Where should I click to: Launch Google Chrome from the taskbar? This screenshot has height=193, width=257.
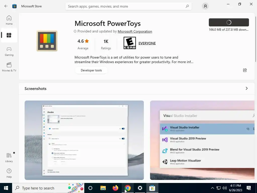coord(128,188)
